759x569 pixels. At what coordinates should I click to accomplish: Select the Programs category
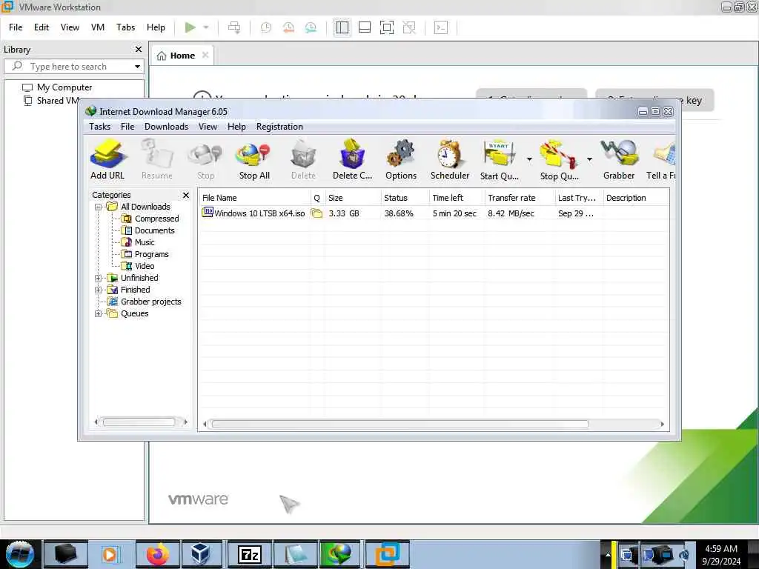[x=145, y=255]
